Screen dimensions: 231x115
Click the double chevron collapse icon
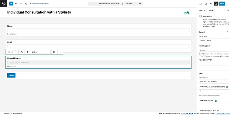pyautogui.click(x=211, y=4)
